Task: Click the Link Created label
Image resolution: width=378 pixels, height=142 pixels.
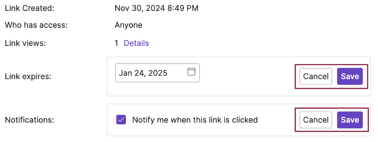Action: click(x=29, y=8)
